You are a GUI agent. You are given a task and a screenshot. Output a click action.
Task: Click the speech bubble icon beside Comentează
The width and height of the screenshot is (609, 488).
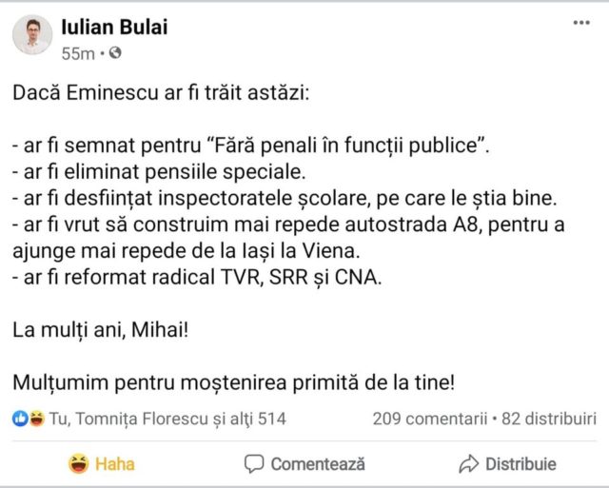click(x=254, y=464)
